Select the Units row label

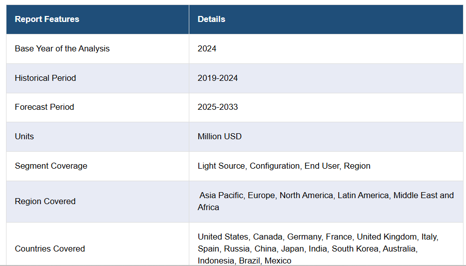click(24, 137)
